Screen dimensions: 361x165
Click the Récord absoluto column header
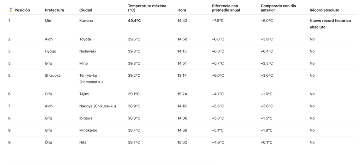(x=325, y=10)
